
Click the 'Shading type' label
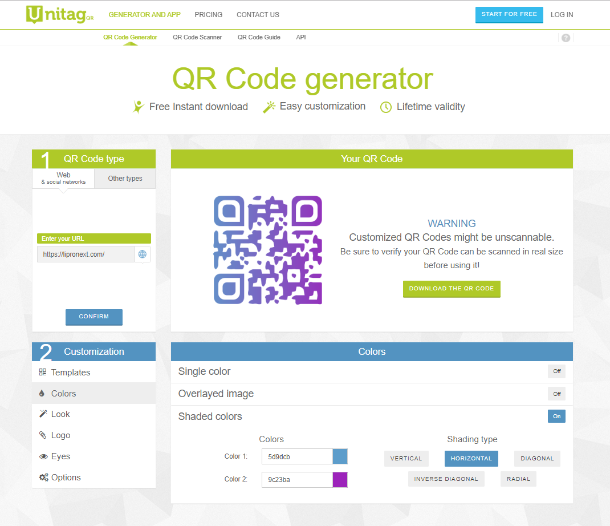[x=472, y=439]
